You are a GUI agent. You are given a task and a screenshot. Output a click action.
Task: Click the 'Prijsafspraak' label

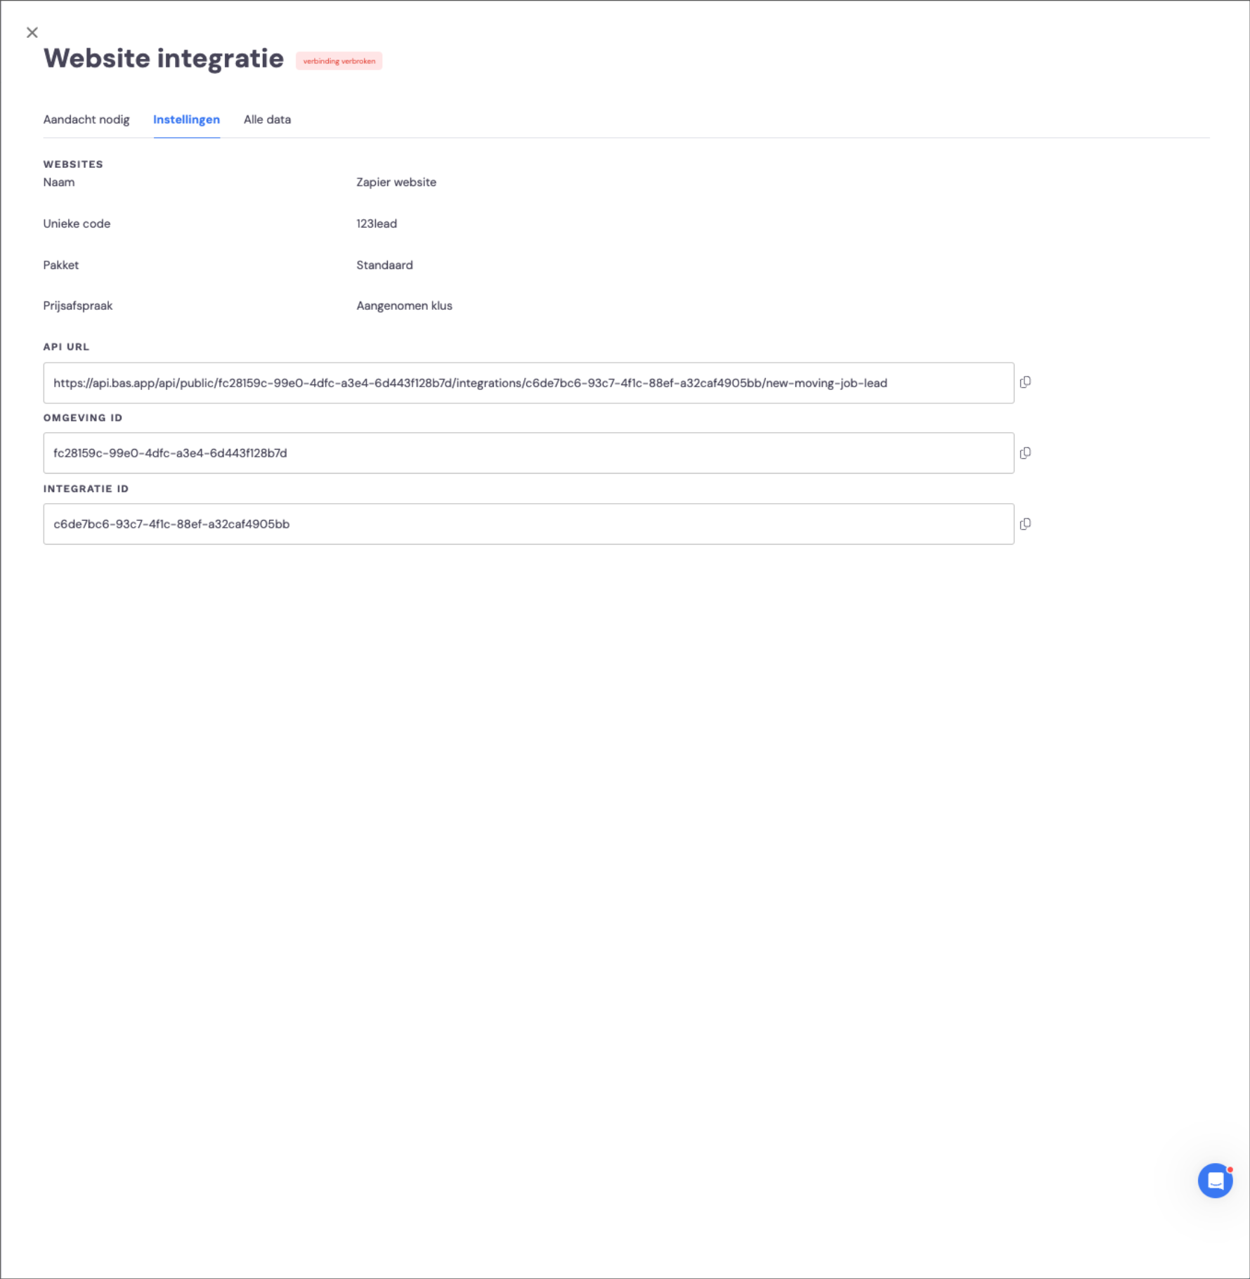(x=78, y=306)
